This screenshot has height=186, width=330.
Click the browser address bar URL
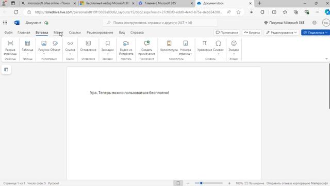click(128, 12)
